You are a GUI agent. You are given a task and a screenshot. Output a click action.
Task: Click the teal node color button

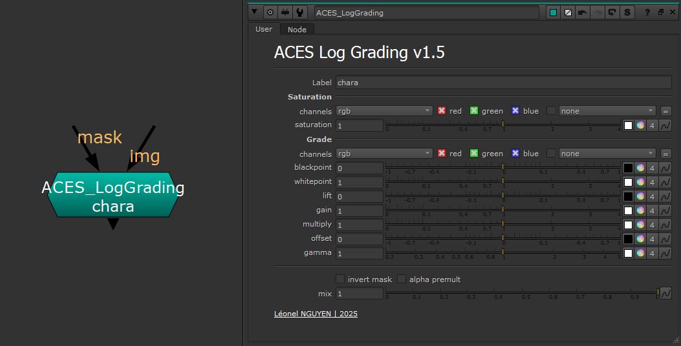[553, 12]
